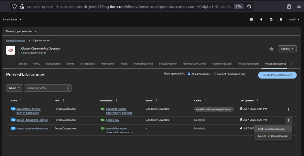Expand the local-cluster selector
Screen dimensions: 304x156
click(12, 19)
